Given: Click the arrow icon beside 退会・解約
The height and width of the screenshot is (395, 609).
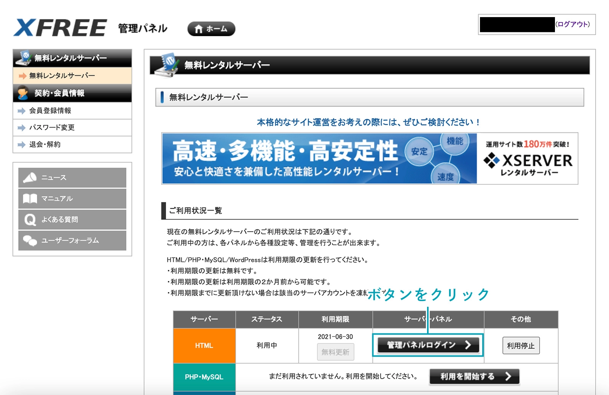Looking at the screenshot, I should [x=21, y=145].
